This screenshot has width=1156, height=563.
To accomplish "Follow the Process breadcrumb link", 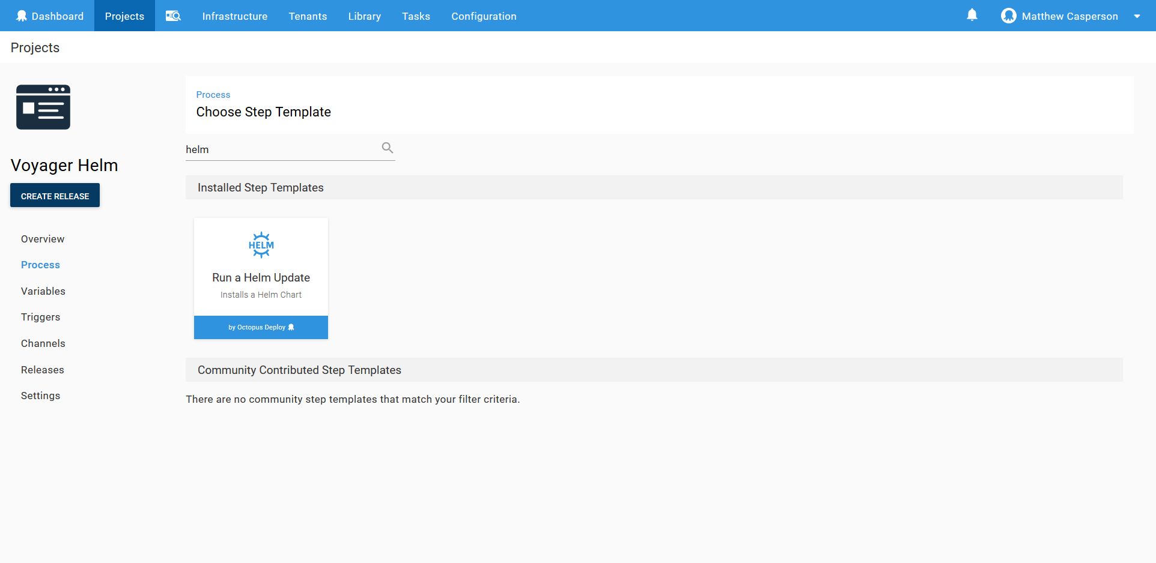I will [213, 95].
